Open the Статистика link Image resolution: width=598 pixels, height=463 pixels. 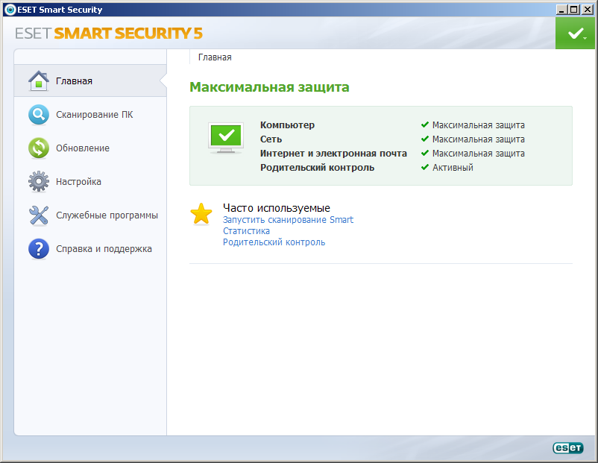[246, 230]
